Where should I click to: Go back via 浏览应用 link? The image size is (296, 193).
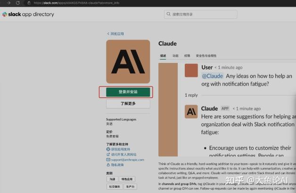pos(115,34)
